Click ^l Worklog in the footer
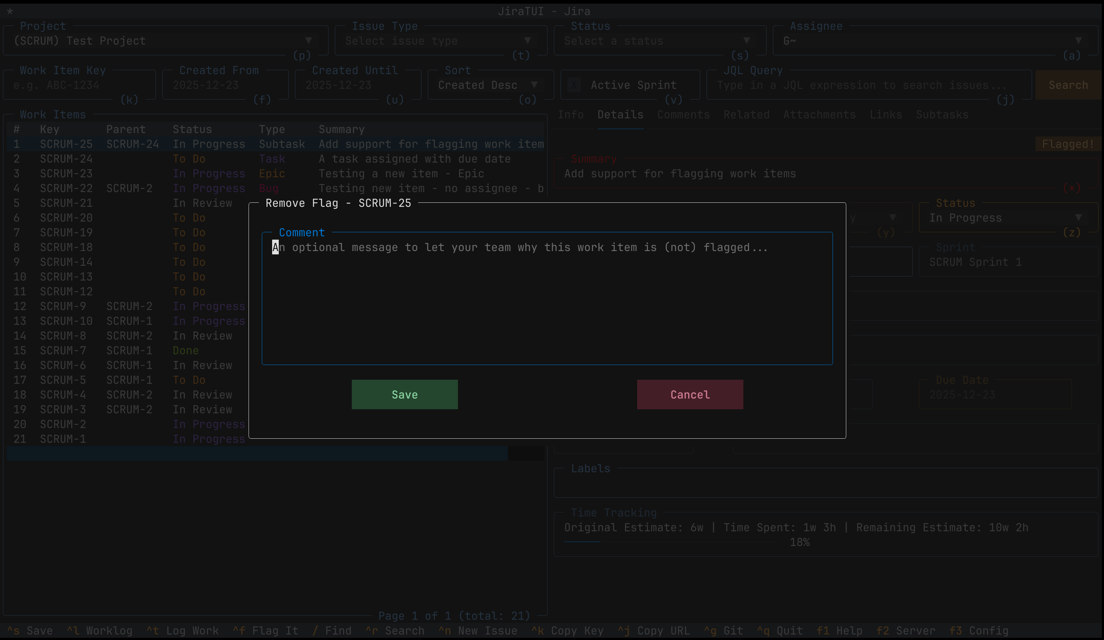This screenshot has width=1104, height=640. point(100,631)
